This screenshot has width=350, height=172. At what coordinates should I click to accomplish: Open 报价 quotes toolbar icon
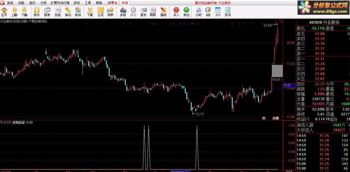(x=37, y=12)
